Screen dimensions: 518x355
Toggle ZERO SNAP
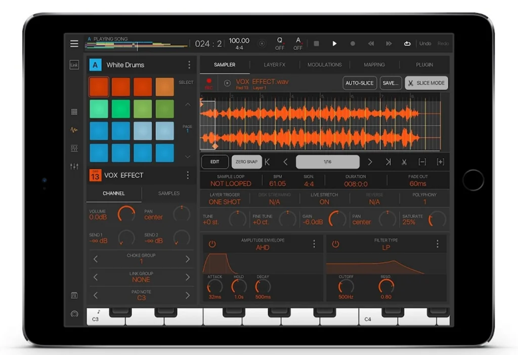click(246, 162)
